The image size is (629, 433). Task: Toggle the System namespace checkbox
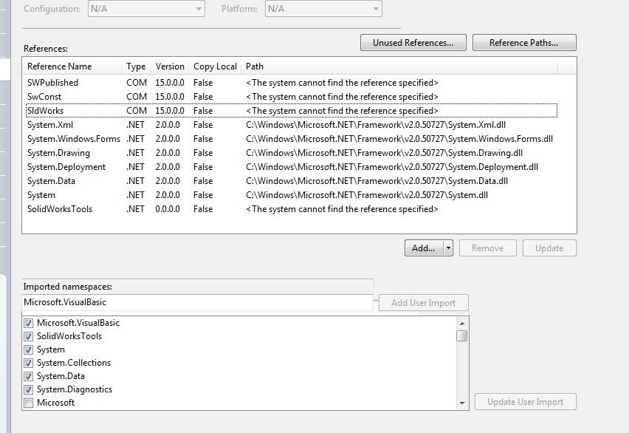click(x=29, y=350)
